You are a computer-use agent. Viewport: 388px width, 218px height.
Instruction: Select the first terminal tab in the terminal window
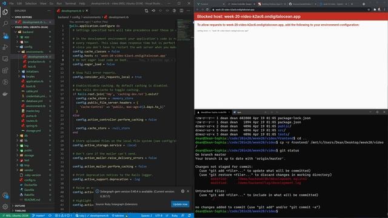click(213, 112)
